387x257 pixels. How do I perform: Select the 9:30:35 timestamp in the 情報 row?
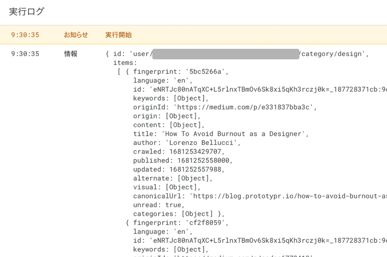tap(25, 54)
